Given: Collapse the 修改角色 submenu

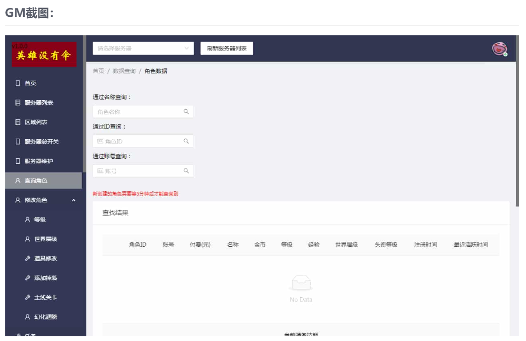Looking at the screenshot, I should pyautogui.click(x=44, y=200).
